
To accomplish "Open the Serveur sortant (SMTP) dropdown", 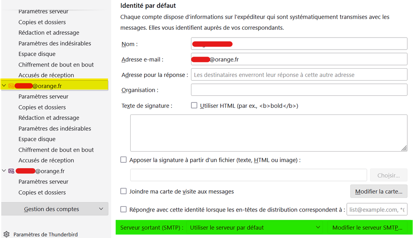I will tap(255, 227).
